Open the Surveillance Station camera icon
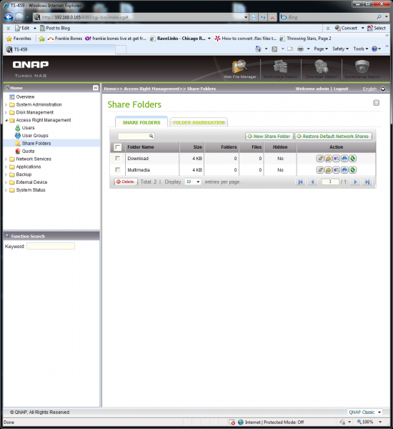Viewport: 393px width, 429px height. pyautogui.click(x=362, y=69)
